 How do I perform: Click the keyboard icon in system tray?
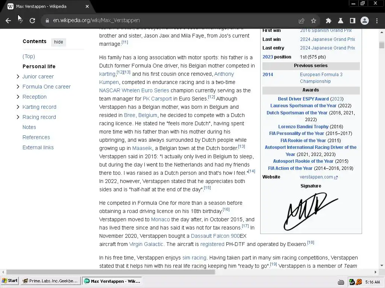pos(341,282)
